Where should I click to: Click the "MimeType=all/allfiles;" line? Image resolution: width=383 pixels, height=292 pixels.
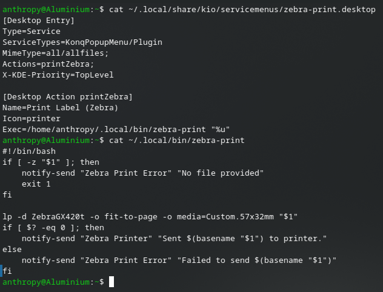56,53
